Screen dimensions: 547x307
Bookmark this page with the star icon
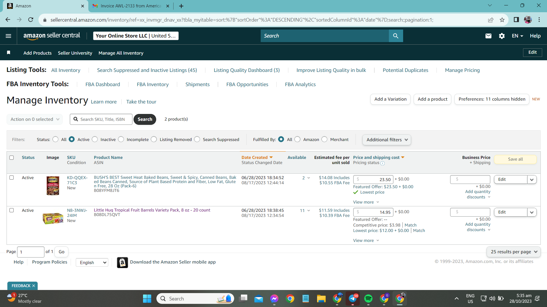coord(502,20)
